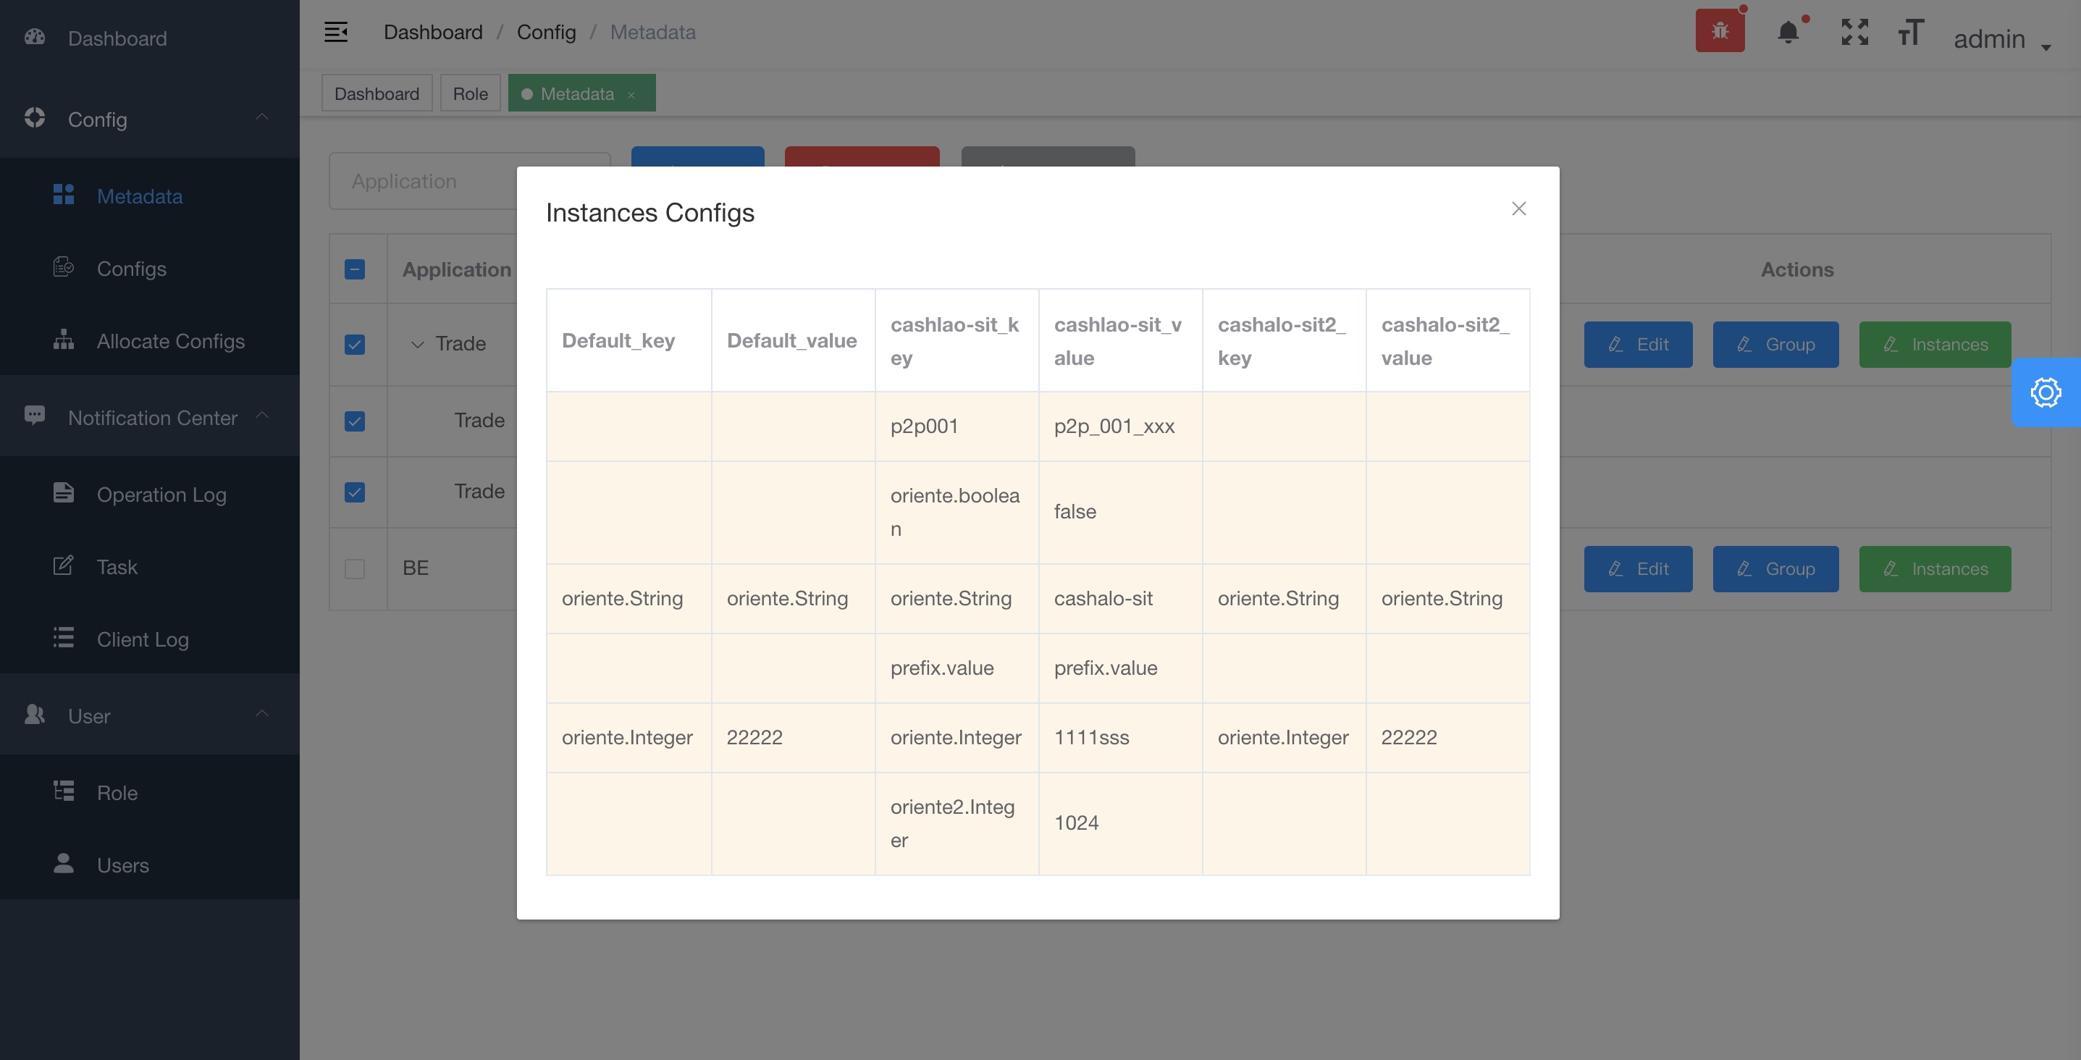Toggle the select-all header checkbox
2081x1060 pixels.
(355, 269)
